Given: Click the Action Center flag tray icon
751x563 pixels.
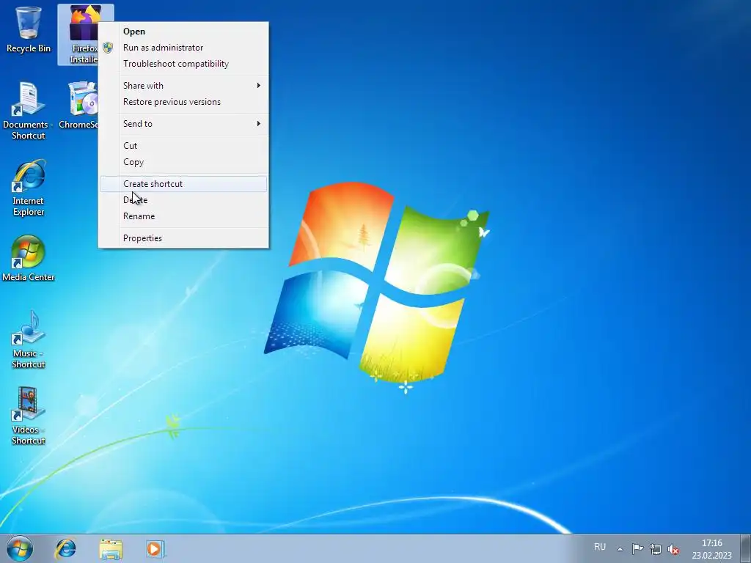Looking at the screenshot, I should 637,548.
